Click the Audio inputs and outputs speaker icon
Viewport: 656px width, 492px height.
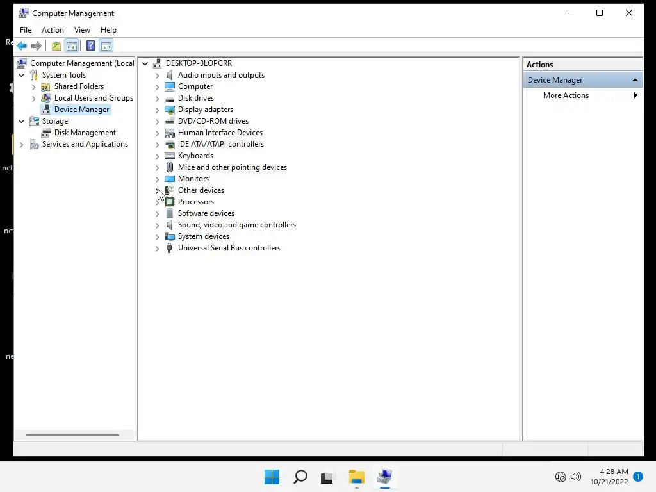coord(169,75)
